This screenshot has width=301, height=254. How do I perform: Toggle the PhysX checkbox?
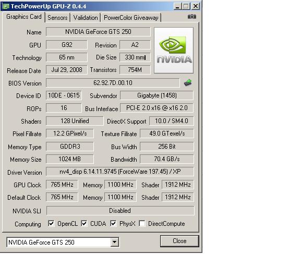(113, 223)
